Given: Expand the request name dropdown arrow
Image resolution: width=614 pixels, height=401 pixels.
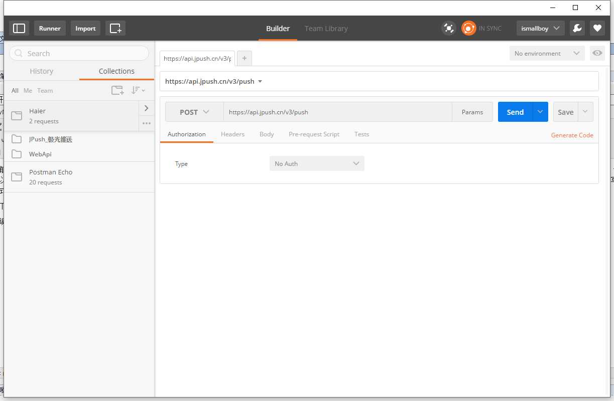Looking at the screenshot, I should pos(260,81).
